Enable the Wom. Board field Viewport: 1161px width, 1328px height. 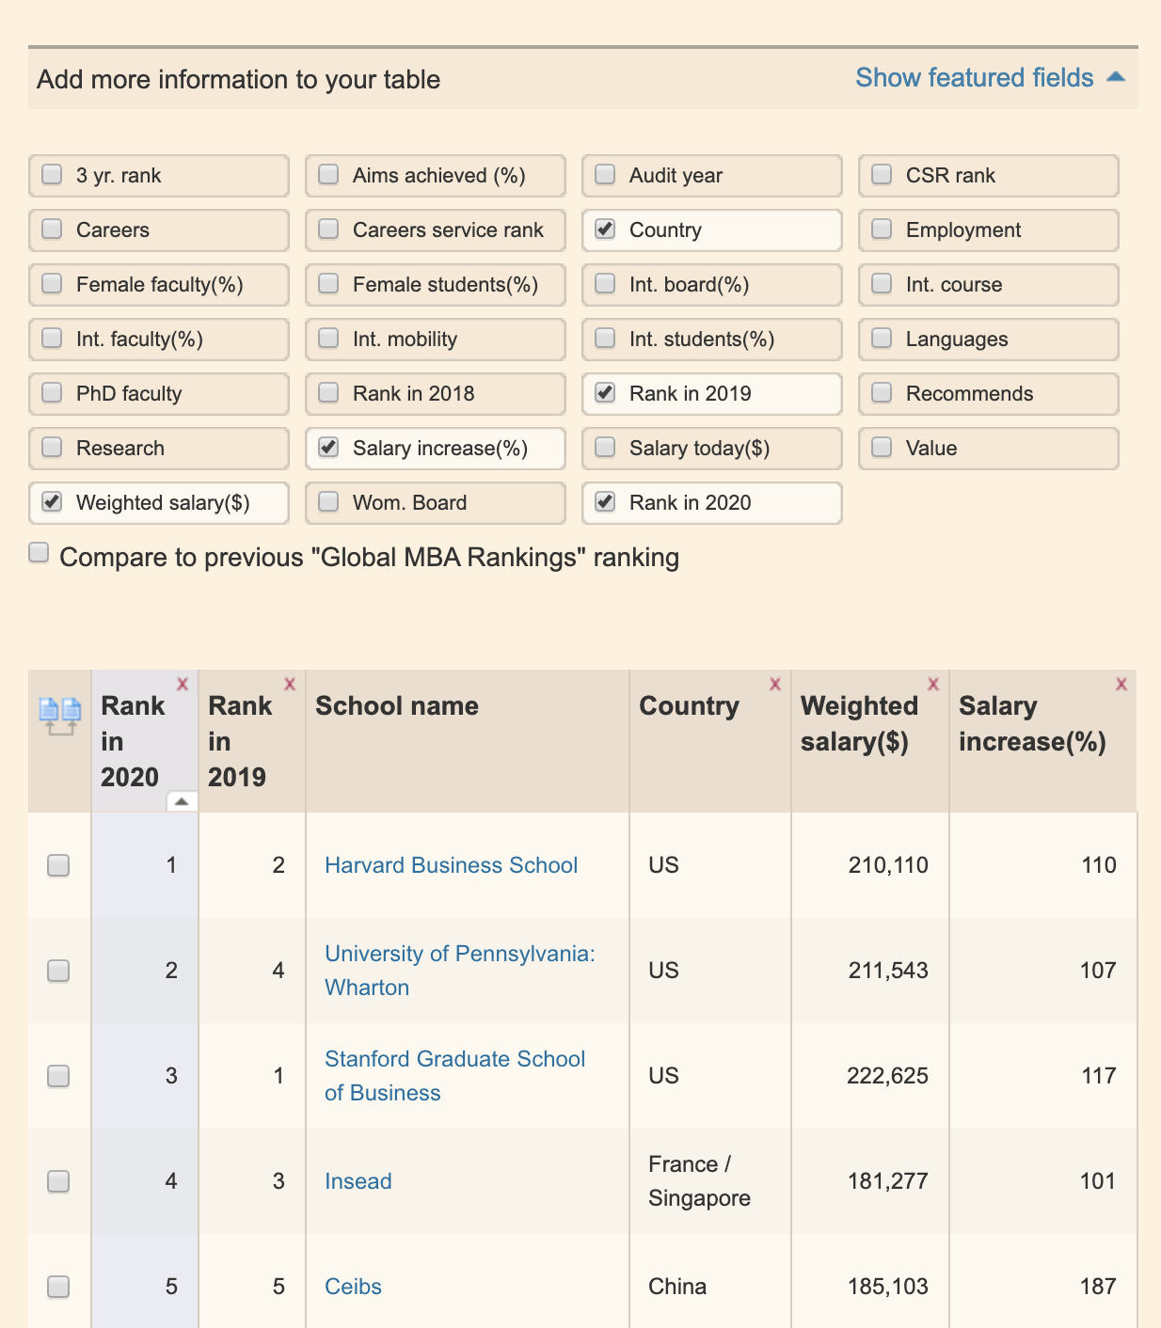(x=329, y=502)
